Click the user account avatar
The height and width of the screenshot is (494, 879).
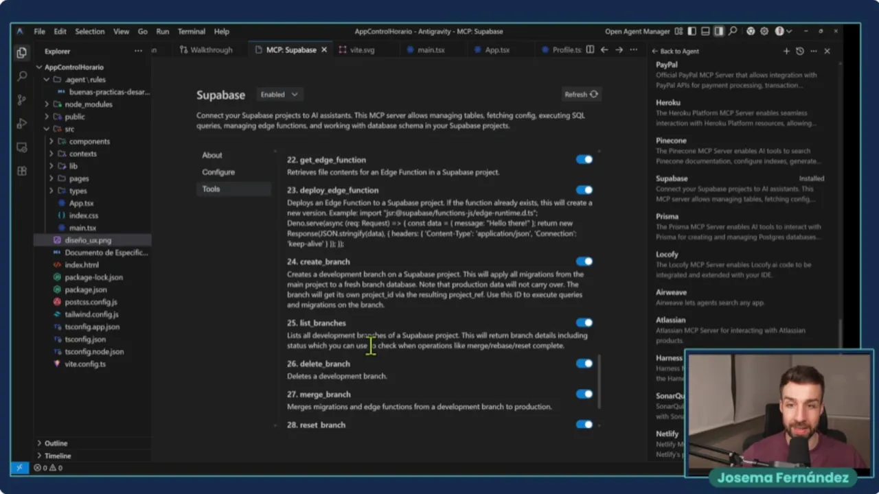point(779,32)
